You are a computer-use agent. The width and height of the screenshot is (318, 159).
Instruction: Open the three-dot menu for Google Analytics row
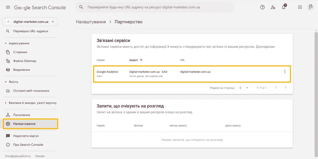pyautogui.click(x=285, y=71)
